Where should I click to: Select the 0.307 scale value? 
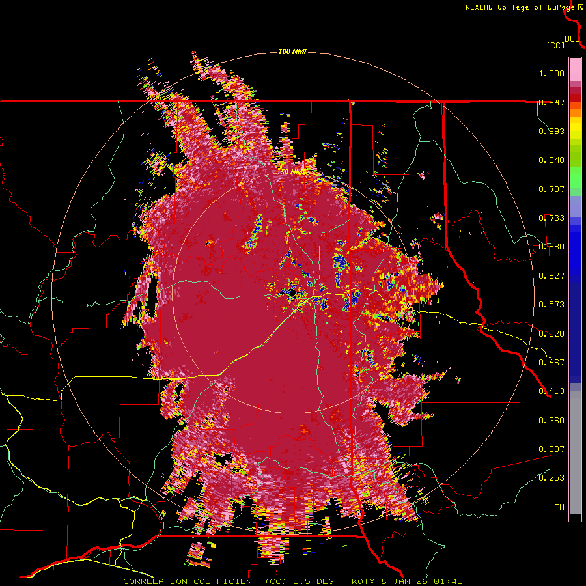tap(551, 449)
